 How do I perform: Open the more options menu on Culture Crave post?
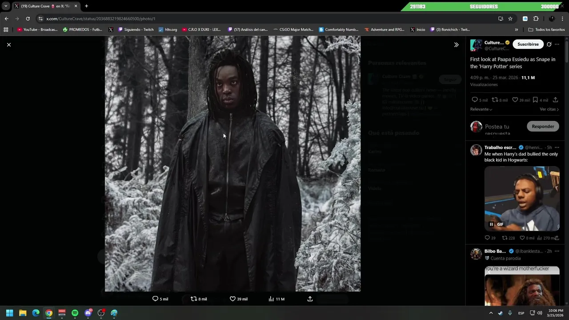(557, 44)
